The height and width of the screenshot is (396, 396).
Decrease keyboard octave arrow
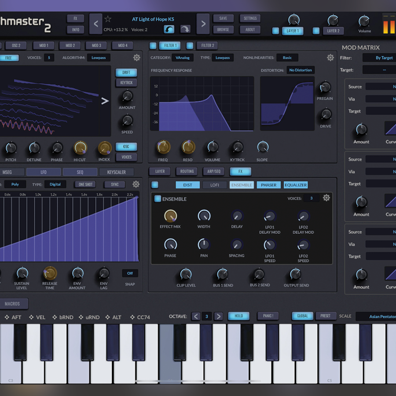click(x=196, y=316)
